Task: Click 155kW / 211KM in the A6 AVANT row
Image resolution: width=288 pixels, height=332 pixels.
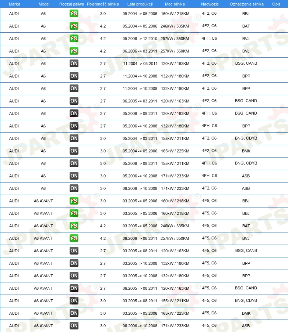Action: (x=175, y=301)
